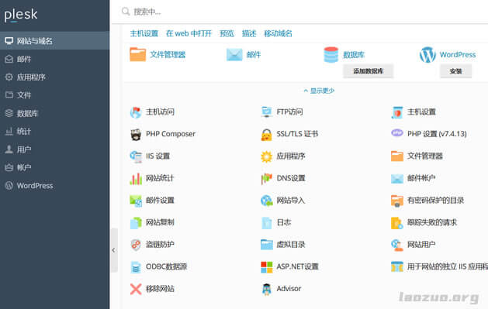Open 主机访问 hosting access icon
The width and height of the screenshot is (488, 309).
(136, 112)
